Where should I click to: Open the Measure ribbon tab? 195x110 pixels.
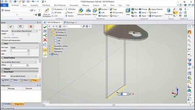click(86, 5)
